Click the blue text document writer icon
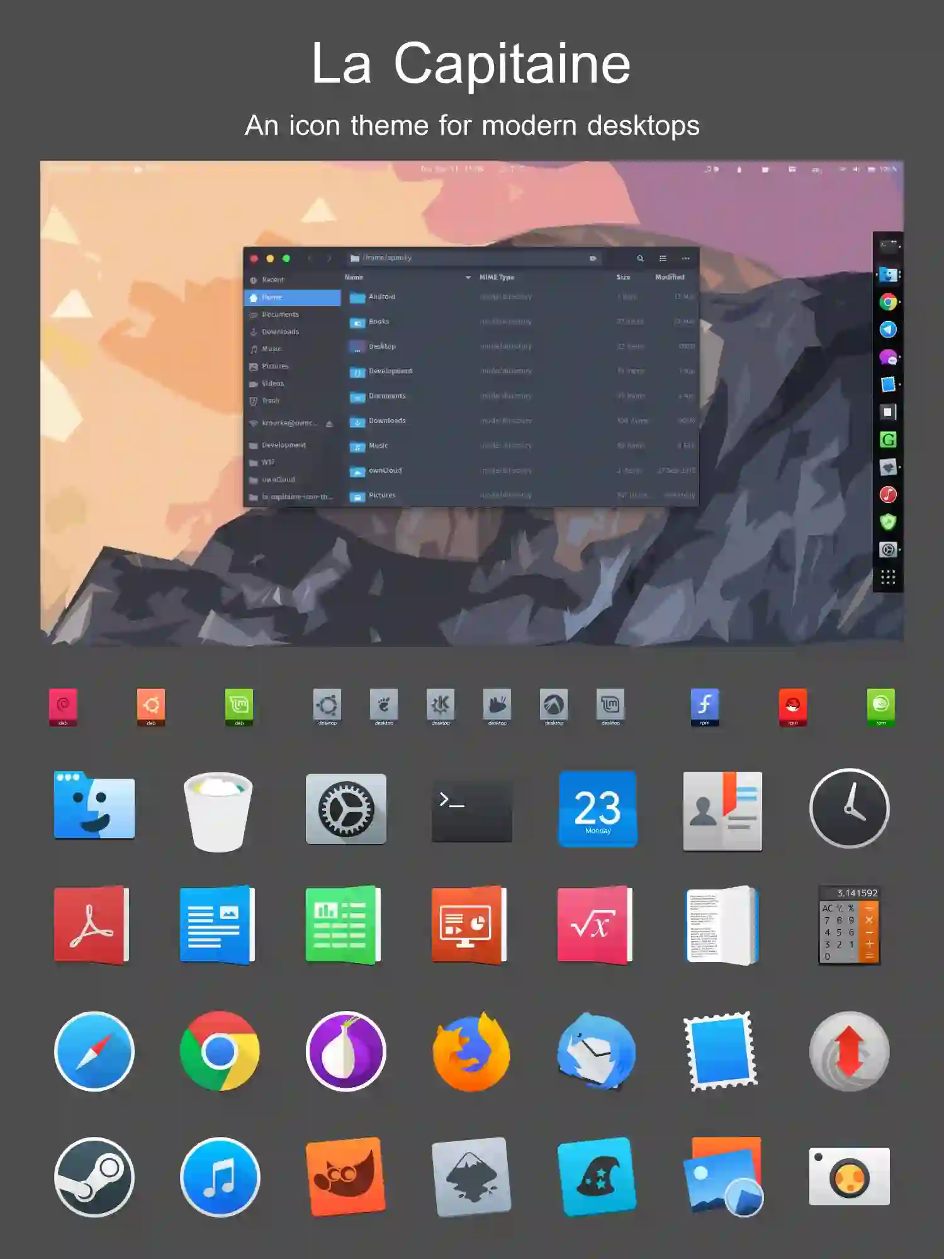 point(217,925)
